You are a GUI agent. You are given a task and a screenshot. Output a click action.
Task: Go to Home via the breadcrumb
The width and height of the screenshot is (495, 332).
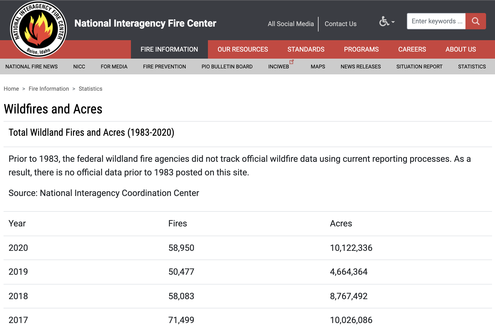pyautogui.click(x=11, y=88)
